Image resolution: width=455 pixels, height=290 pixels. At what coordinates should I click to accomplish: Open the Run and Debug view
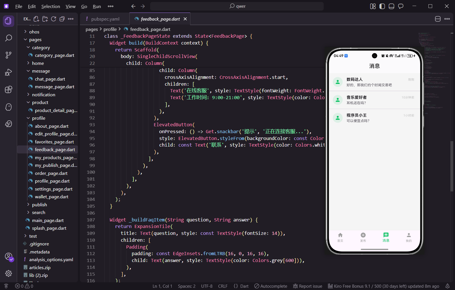pos(9,72)
